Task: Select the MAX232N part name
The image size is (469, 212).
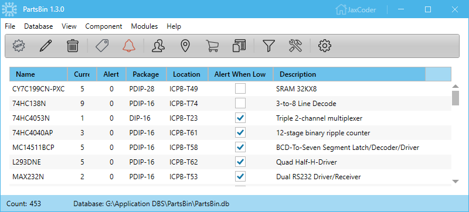Action: [28, 176]
